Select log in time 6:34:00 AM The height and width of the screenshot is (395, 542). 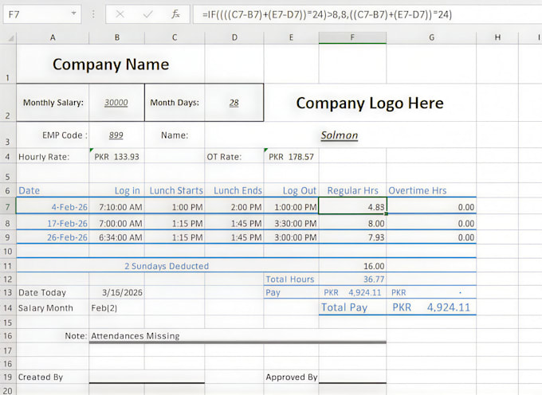(117, 237)
